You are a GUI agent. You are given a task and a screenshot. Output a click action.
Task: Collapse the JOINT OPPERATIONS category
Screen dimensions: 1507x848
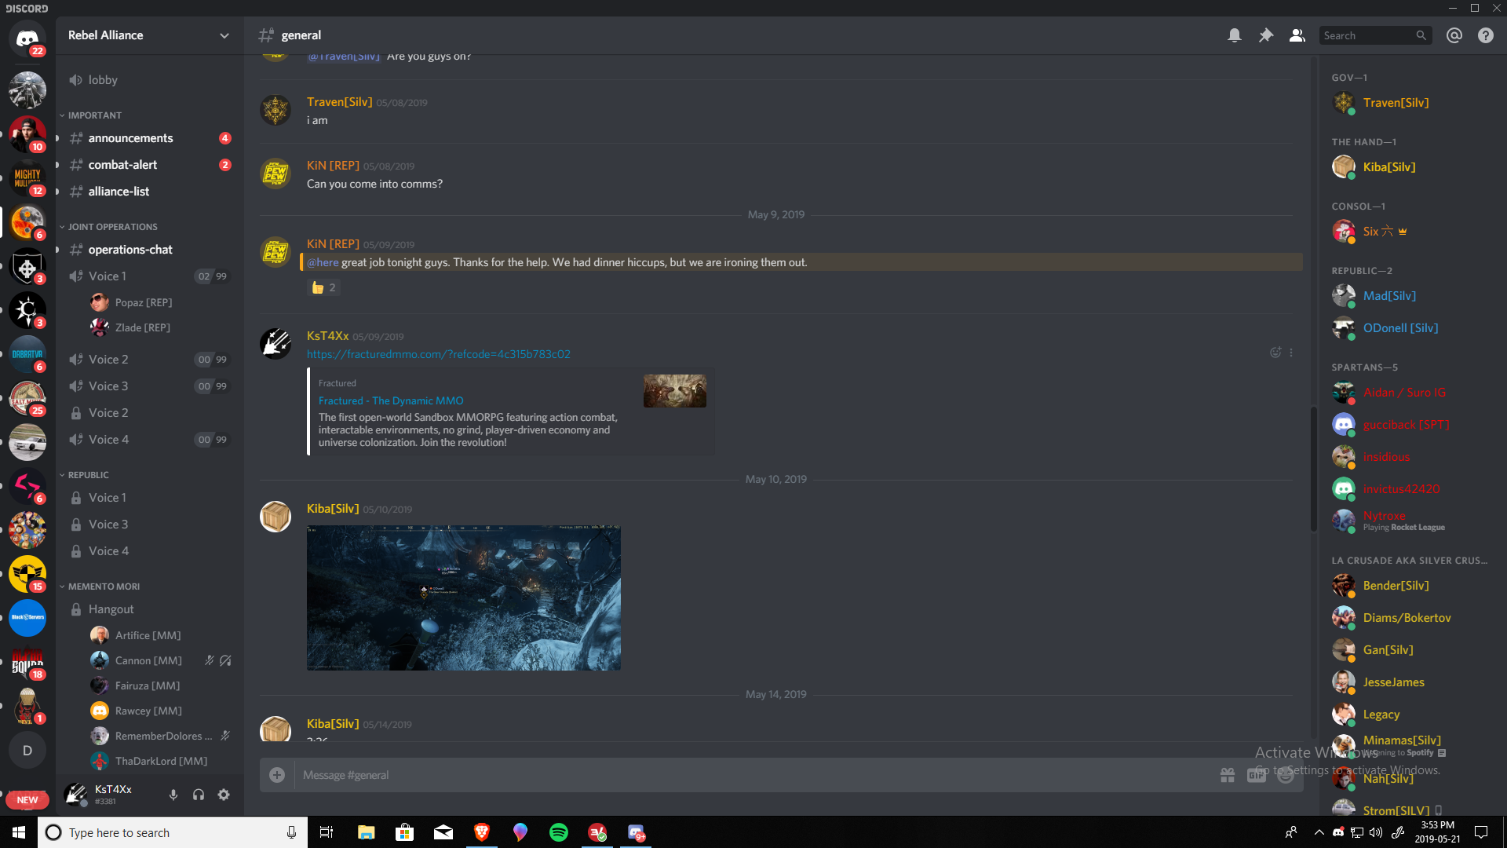112,227
